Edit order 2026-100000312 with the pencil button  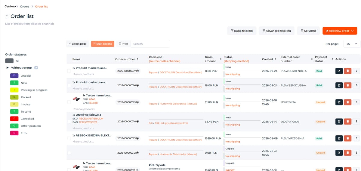(x=339, y=153)
